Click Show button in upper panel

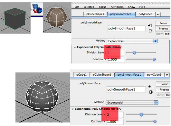point(159,34)
